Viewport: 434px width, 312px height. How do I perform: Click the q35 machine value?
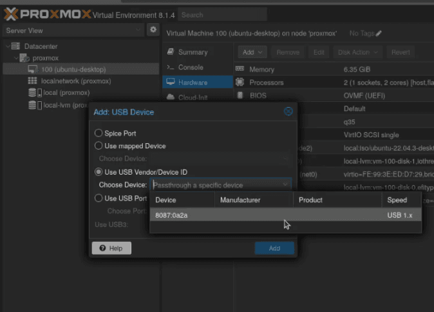click(x=349, y=122)
